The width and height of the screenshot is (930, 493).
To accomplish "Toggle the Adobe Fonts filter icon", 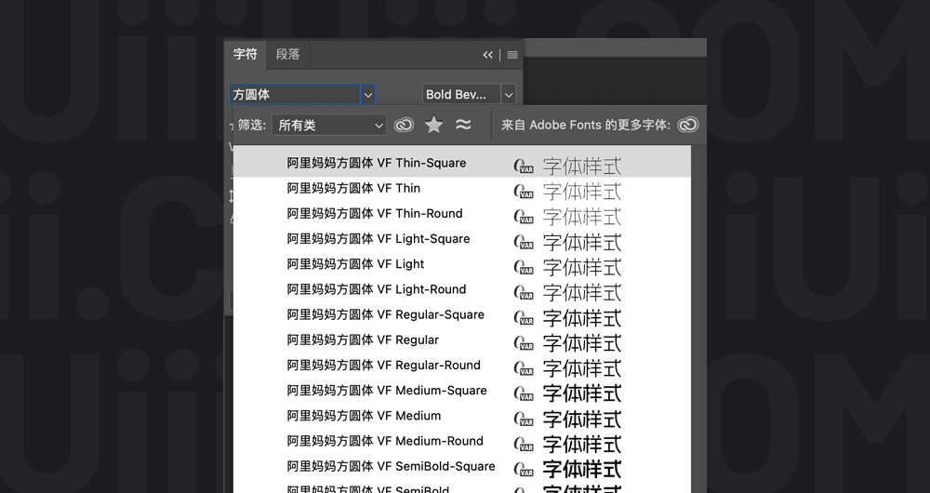I will click(x=404, y=125).
